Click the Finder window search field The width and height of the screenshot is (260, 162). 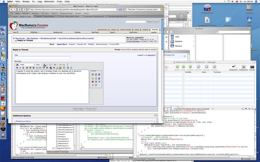click(233, 32)
